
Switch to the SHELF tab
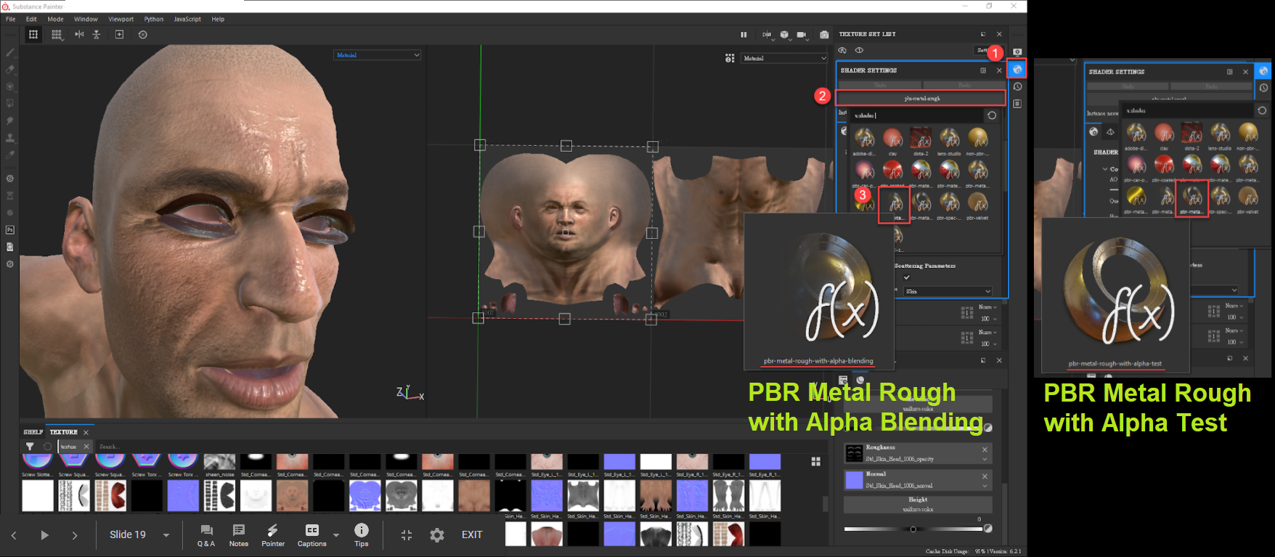33,432
